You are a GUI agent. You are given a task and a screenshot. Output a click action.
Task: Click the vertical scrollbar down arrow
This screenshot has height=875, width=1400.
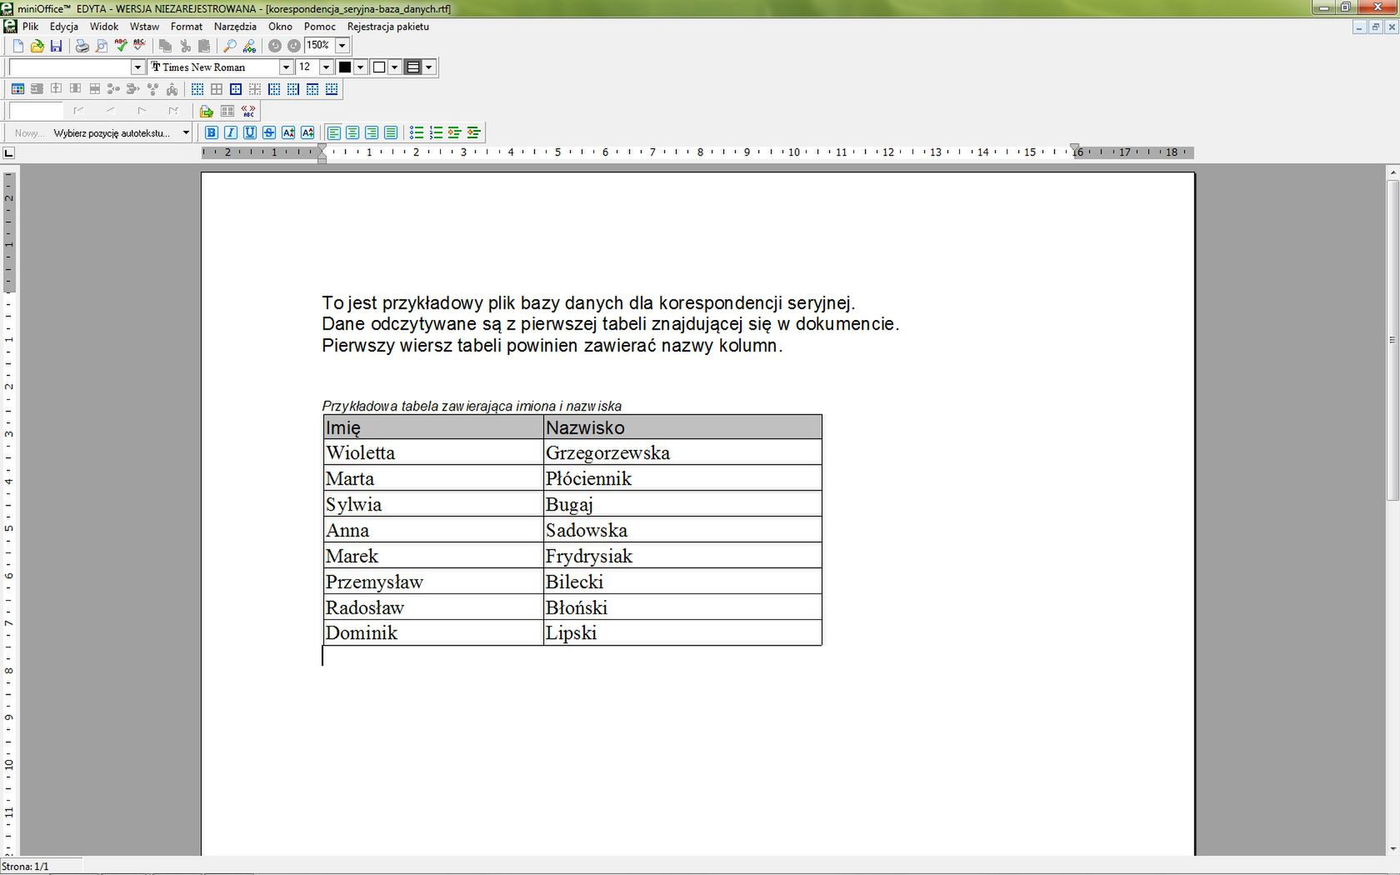click(x=1392, y=849)
